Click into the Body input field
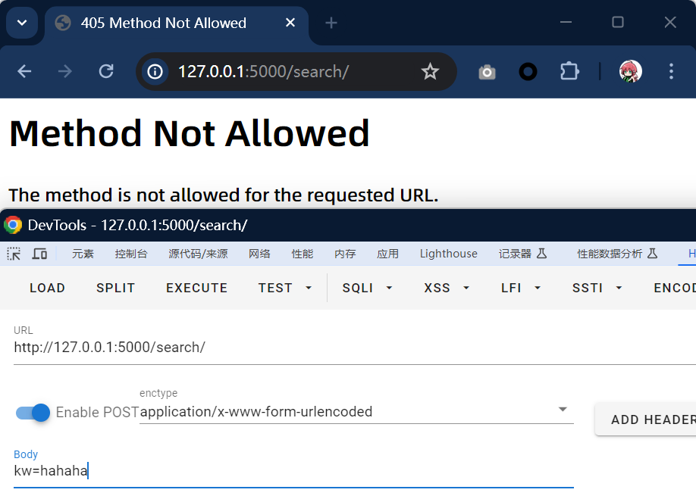This screenshot has height=499, width=696. (293, 471)
